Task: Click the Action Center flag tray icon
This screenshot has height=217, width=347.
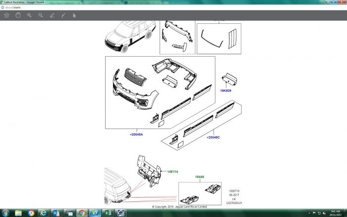Action: click(314, 213)
